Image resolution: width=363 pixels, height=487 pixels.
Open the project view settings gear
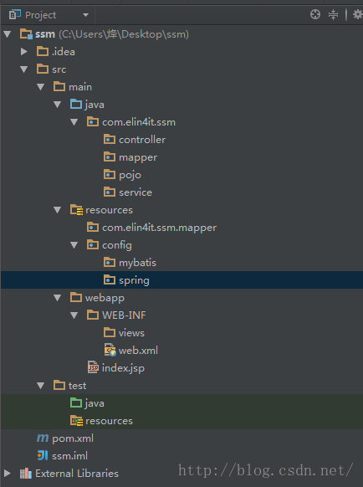pyautogui.click(x=358, y=14)
